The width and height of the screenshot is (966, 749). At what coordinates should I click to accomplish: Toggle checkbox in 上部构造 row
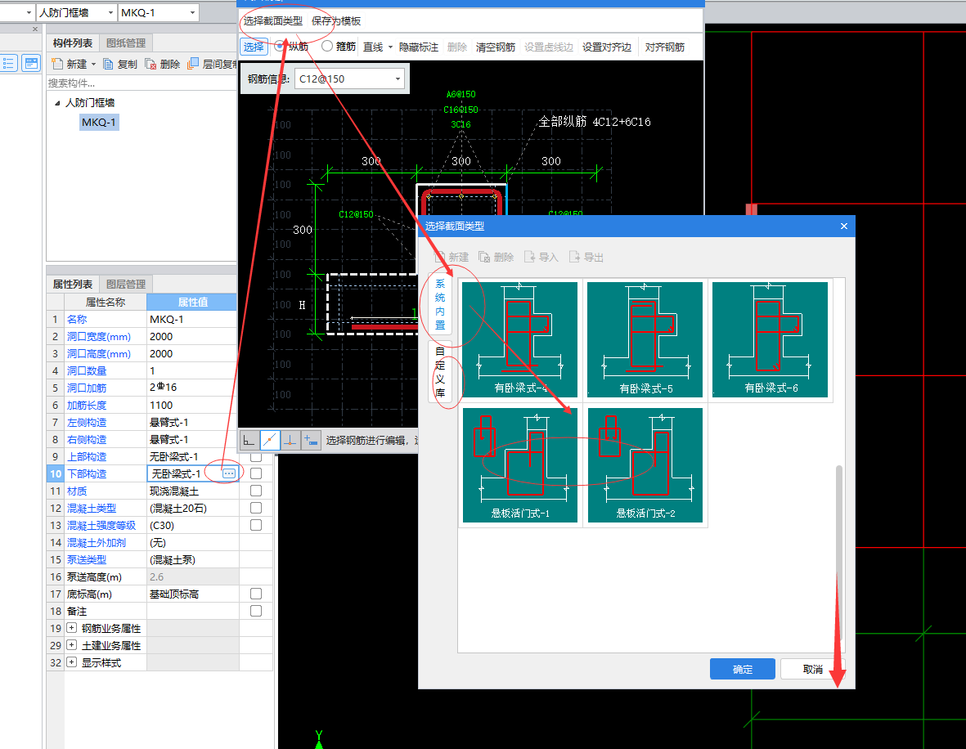[x=256, y=456]
